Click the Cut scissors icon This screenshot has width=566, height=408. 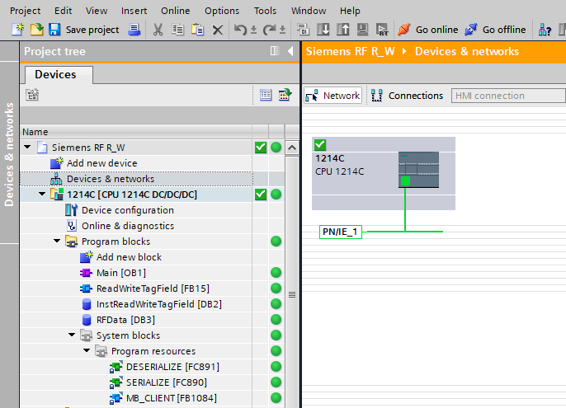click(x=158, y=30)
